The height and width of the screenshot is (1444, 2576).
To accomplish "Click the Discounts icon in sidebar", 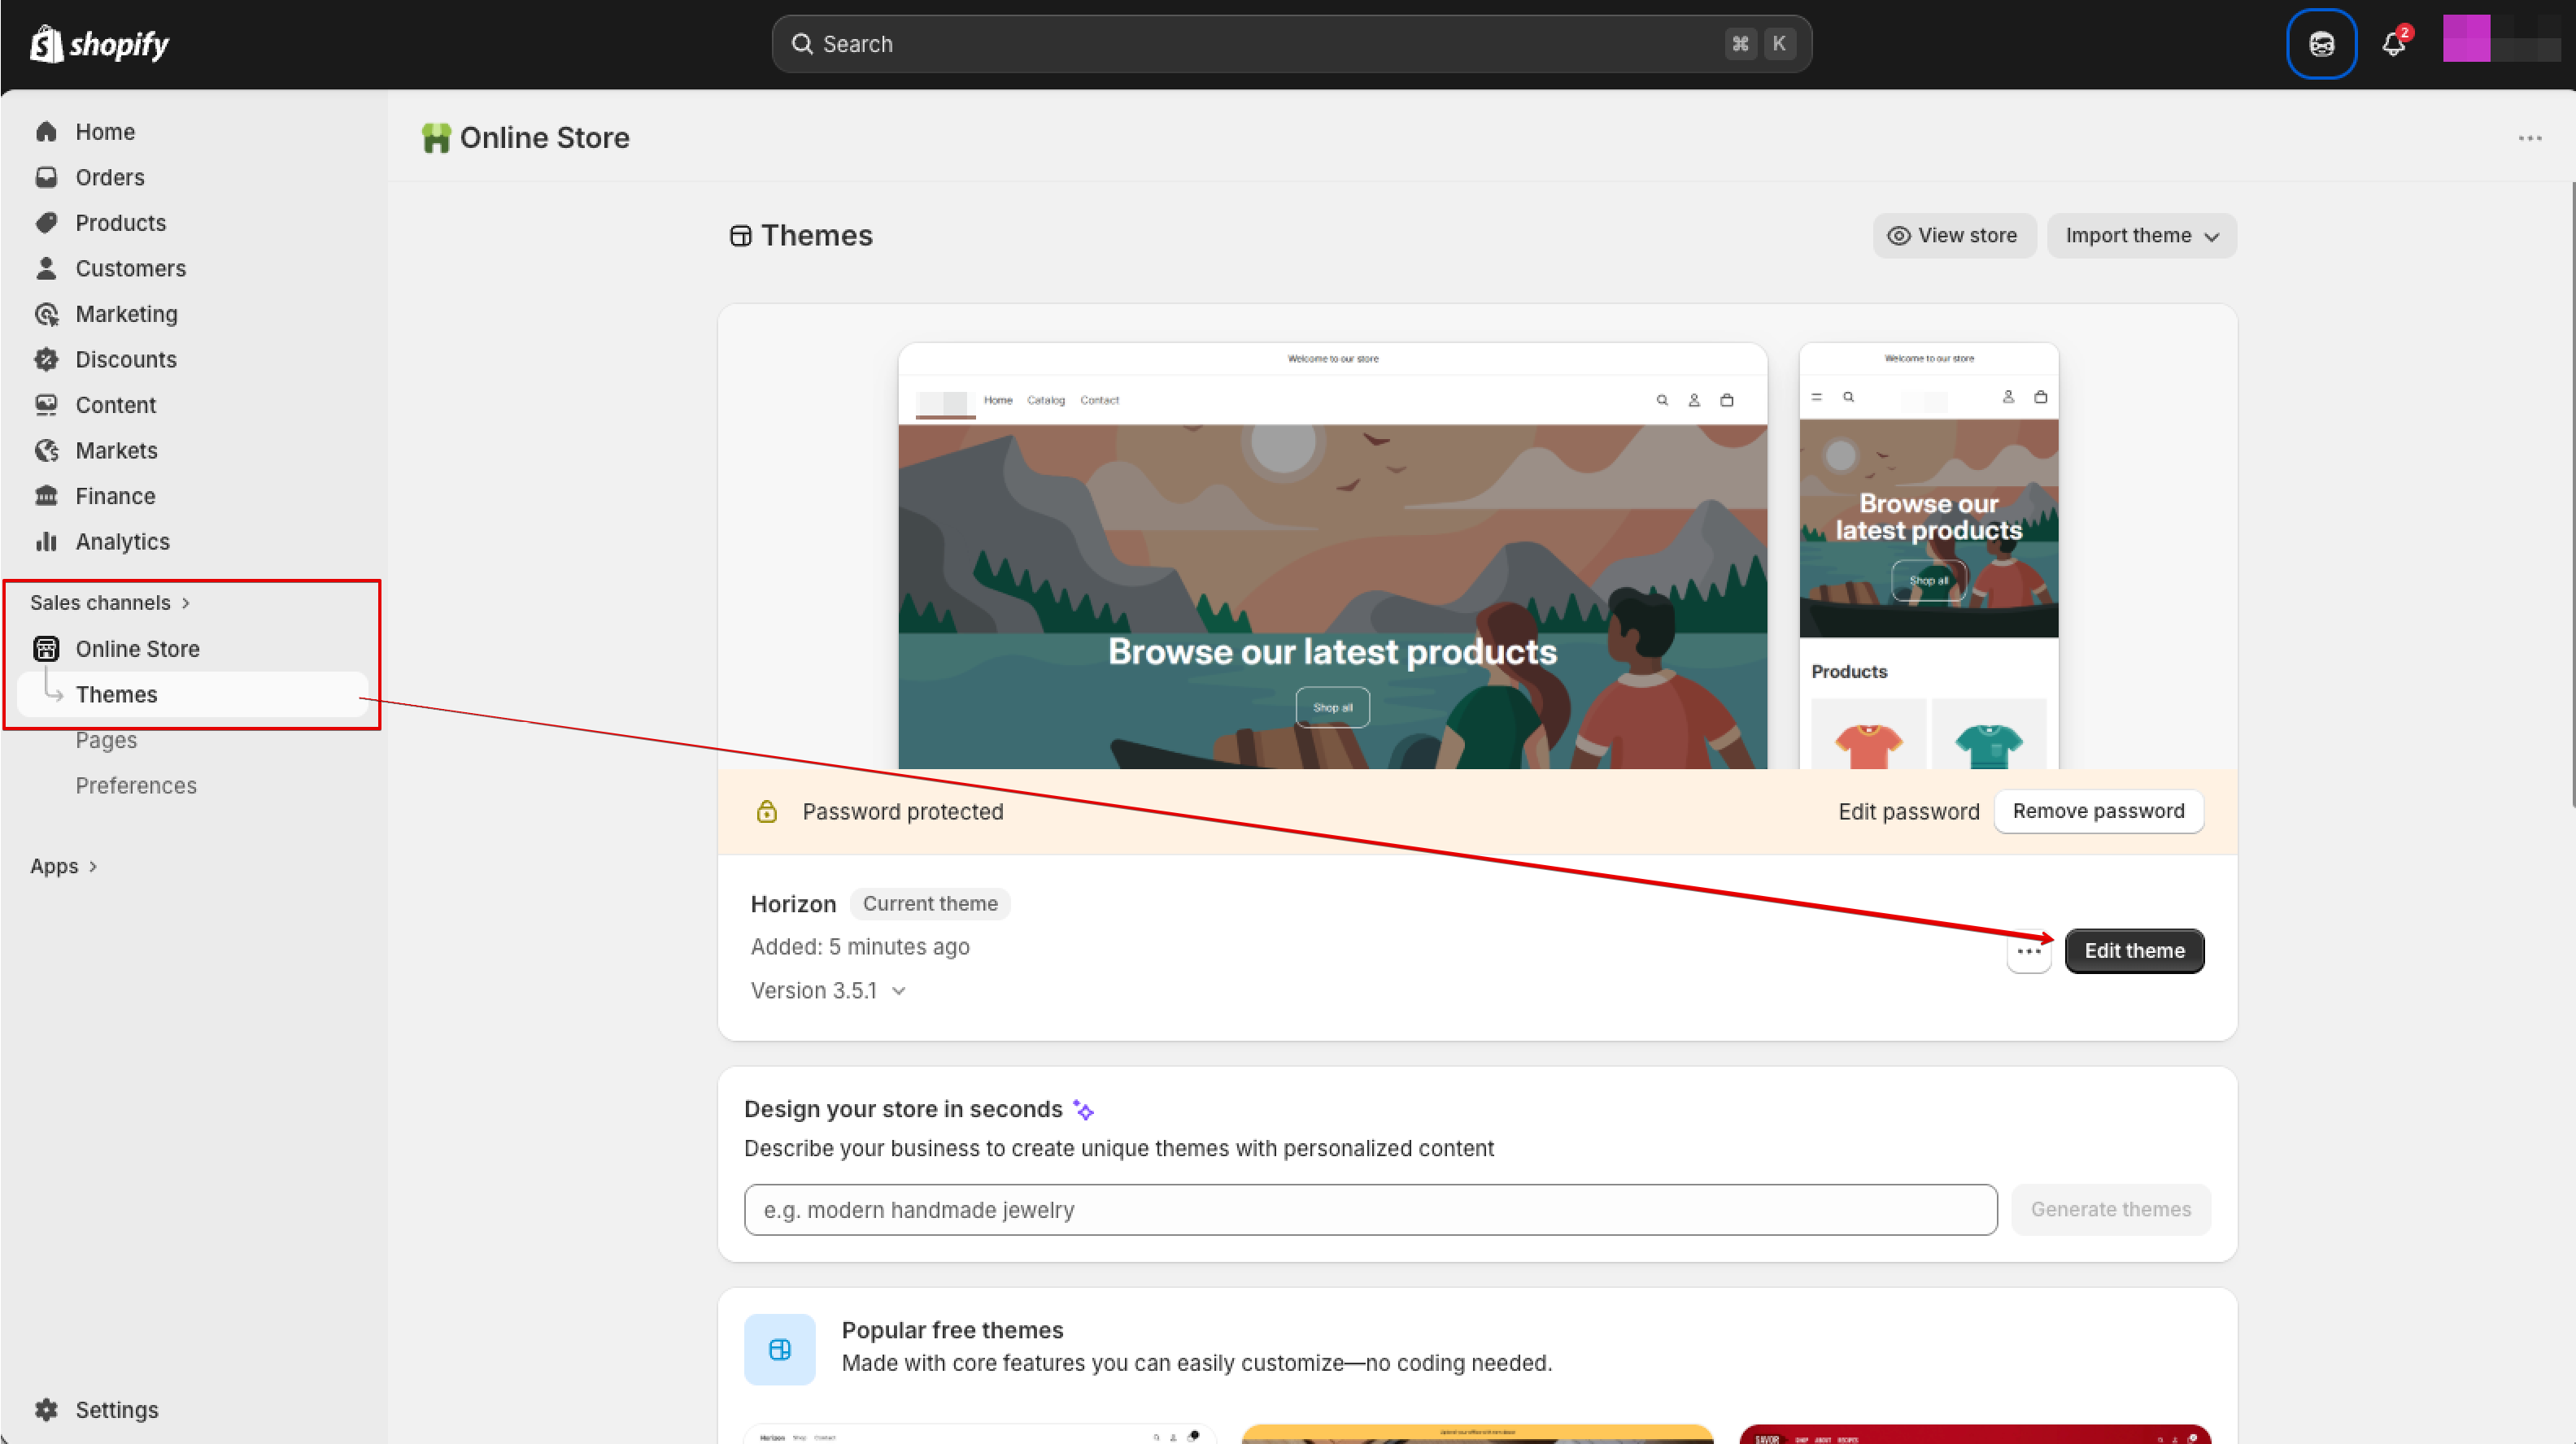I will pyautogui.click(x=46, y=359).
